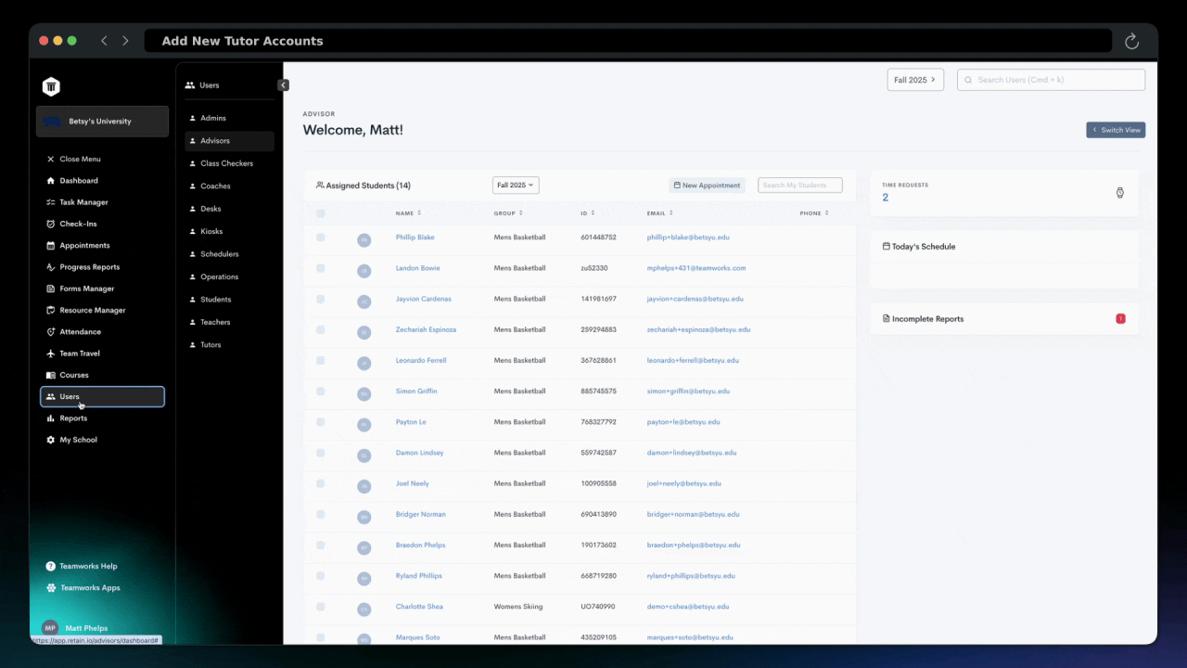This screenshot has width=1187, height=668.
Task: Click the Task Manager checklist icon
Action: coord(51,202)
